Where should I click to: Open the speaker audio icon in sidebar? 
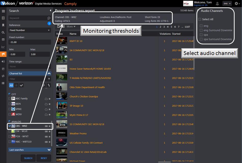3,61
